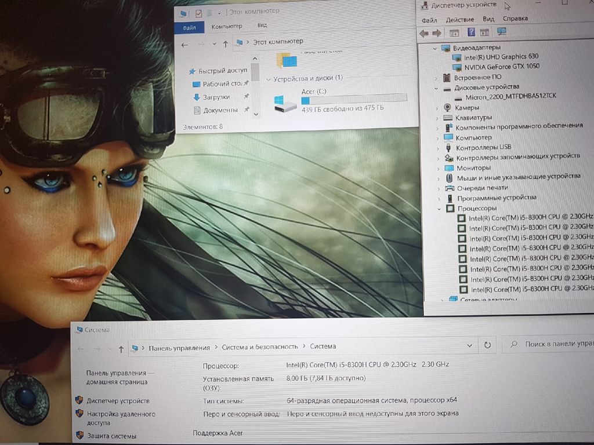
Task: Open Загрузки folder in Quick access
Action: tap(216, 97)
